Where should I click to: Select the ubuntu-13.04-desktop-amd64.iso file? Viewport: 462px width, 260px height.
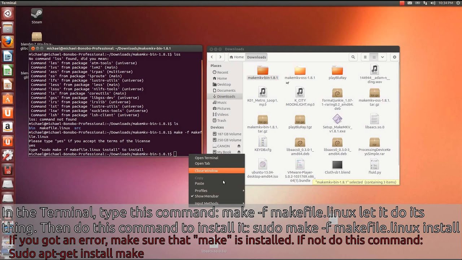click(x=263, y=169)
